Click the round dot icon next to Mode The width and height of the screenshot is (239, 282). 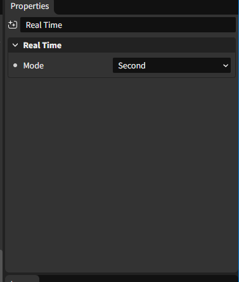point(15,65)
